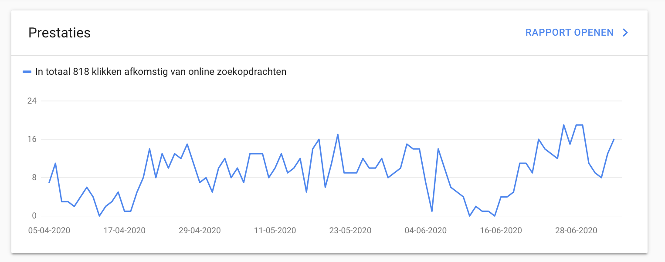Click the chevron arrow beside RAPPORT OPENEN

point(625,33)
